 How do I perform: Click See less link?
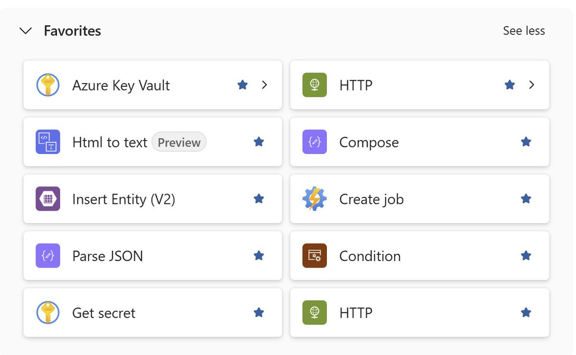[524, 31]
